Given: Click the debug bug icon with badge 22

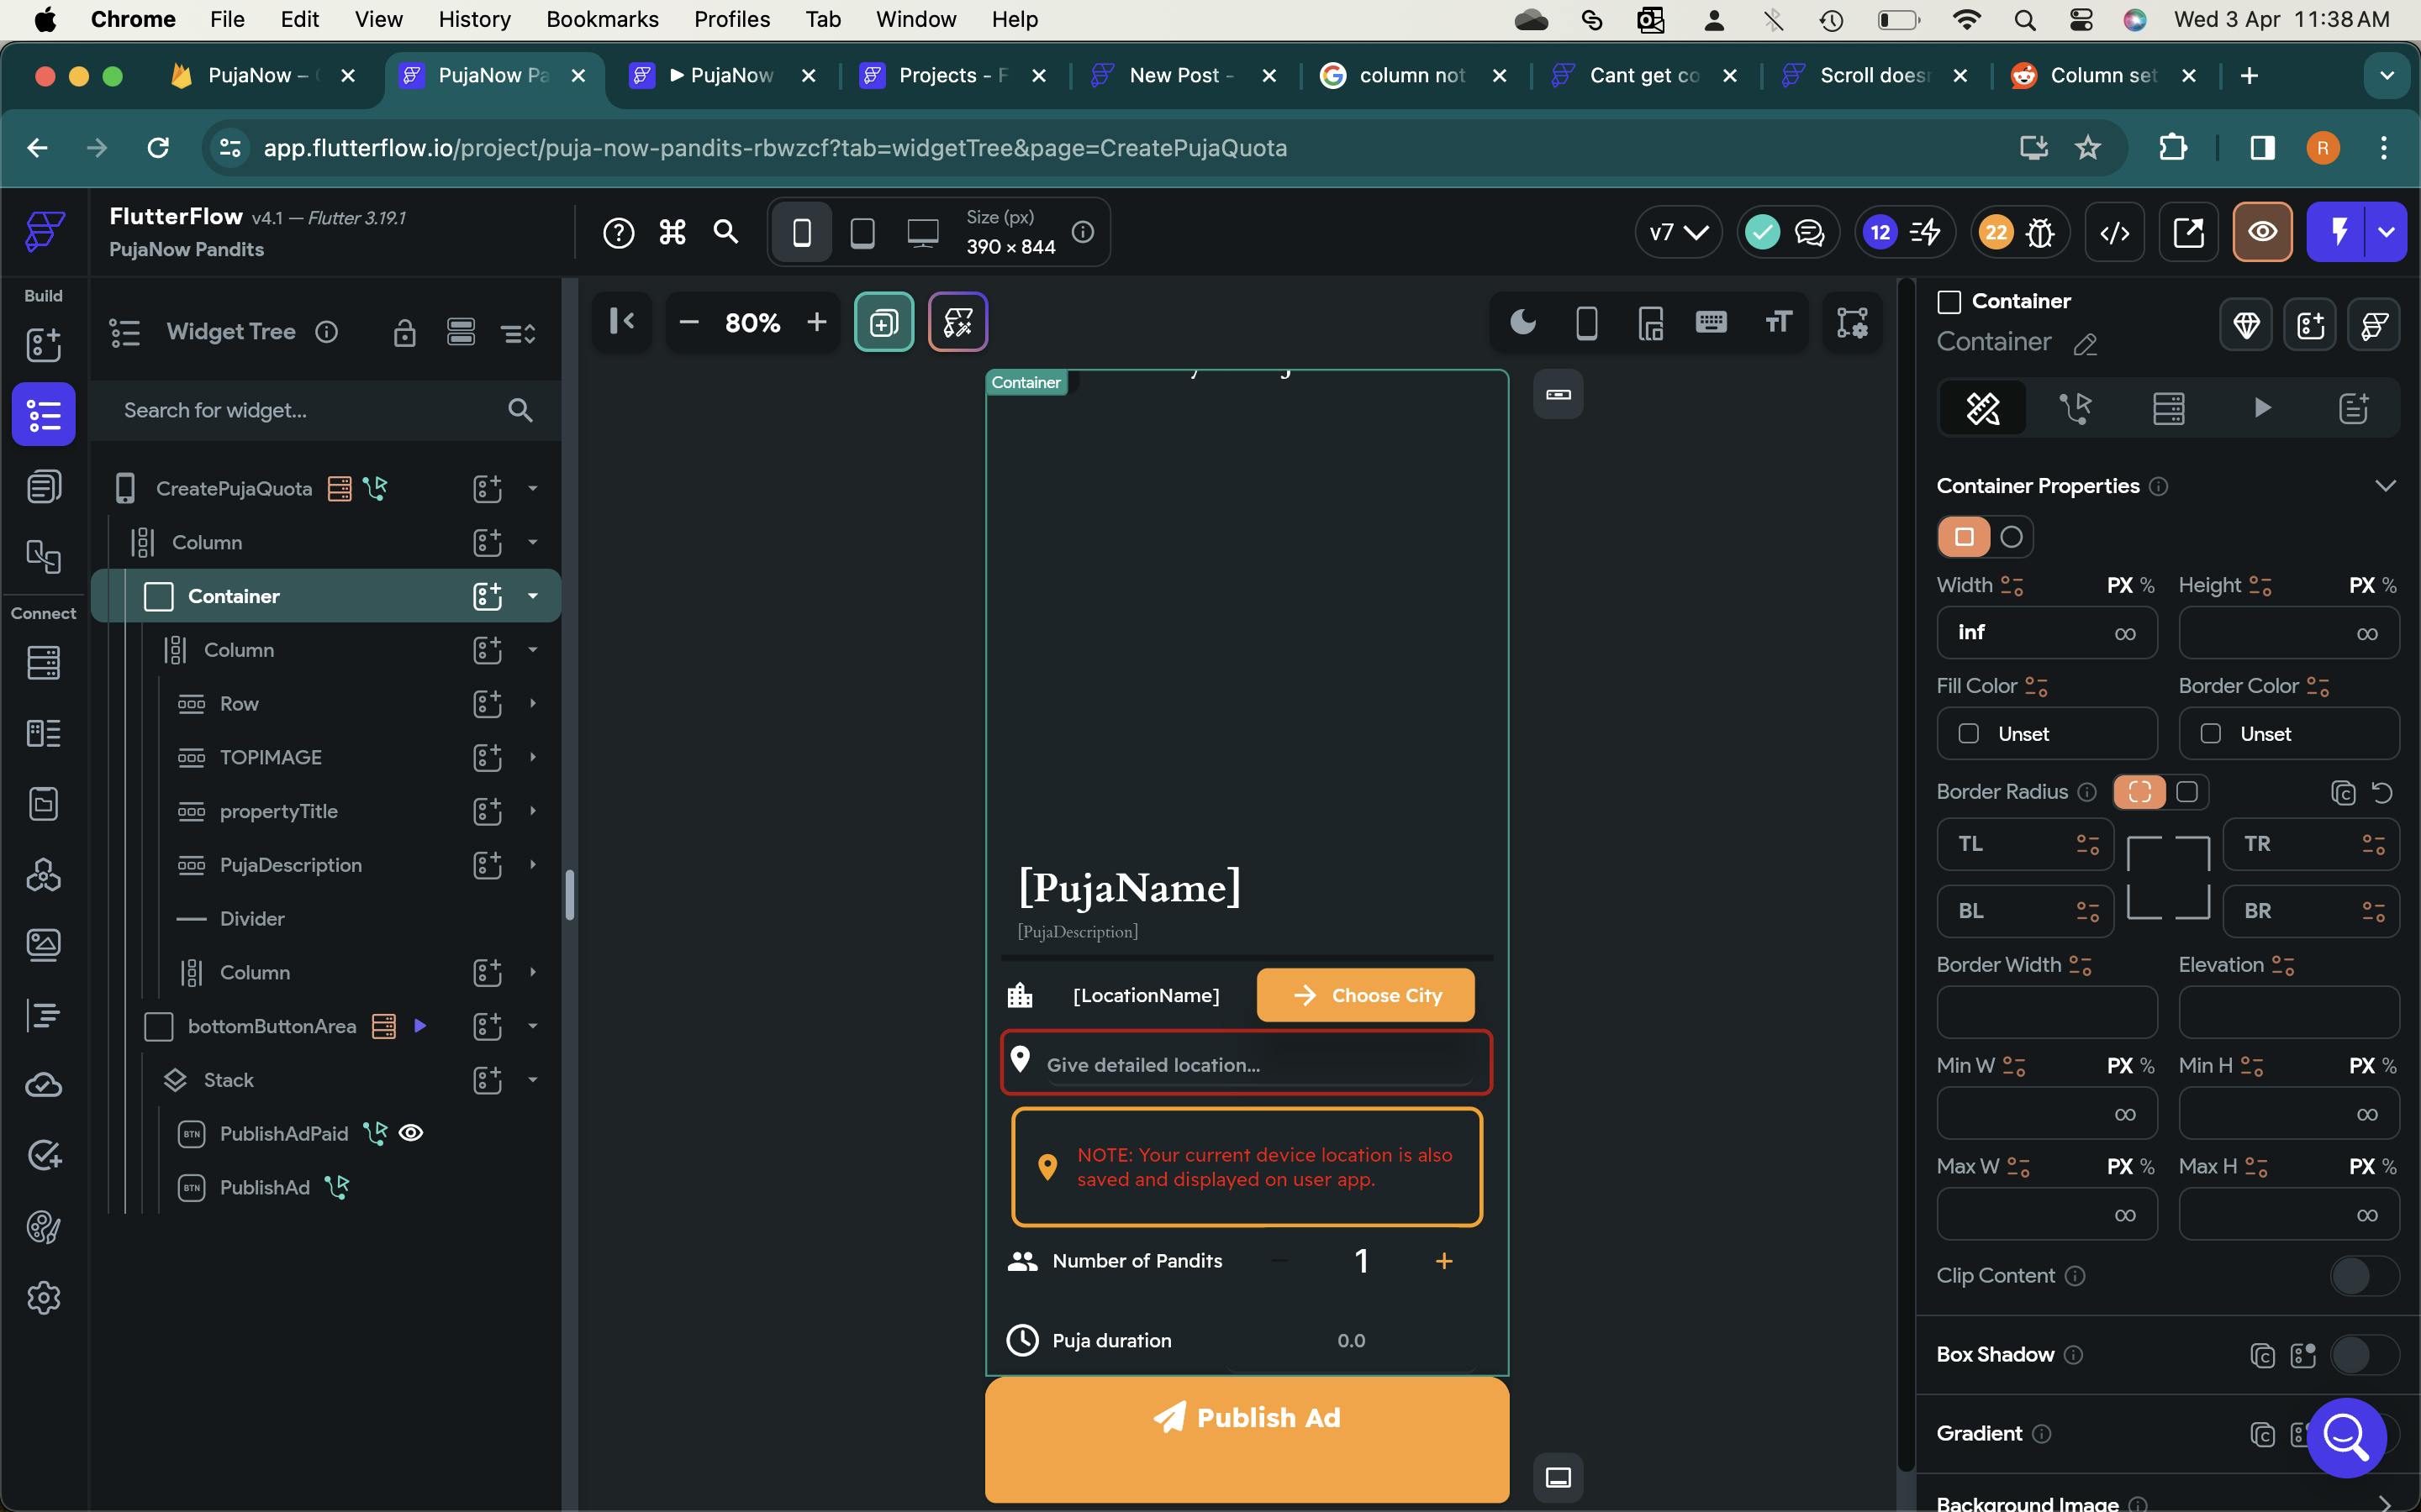Looking at the screenshot, I should tap(2039, 233).
